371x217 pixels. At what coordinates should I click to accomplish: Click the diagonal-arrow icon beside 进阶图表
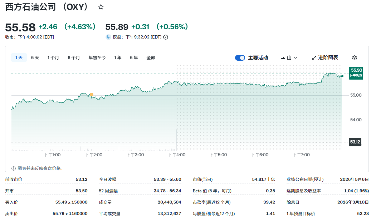point(314,57)
